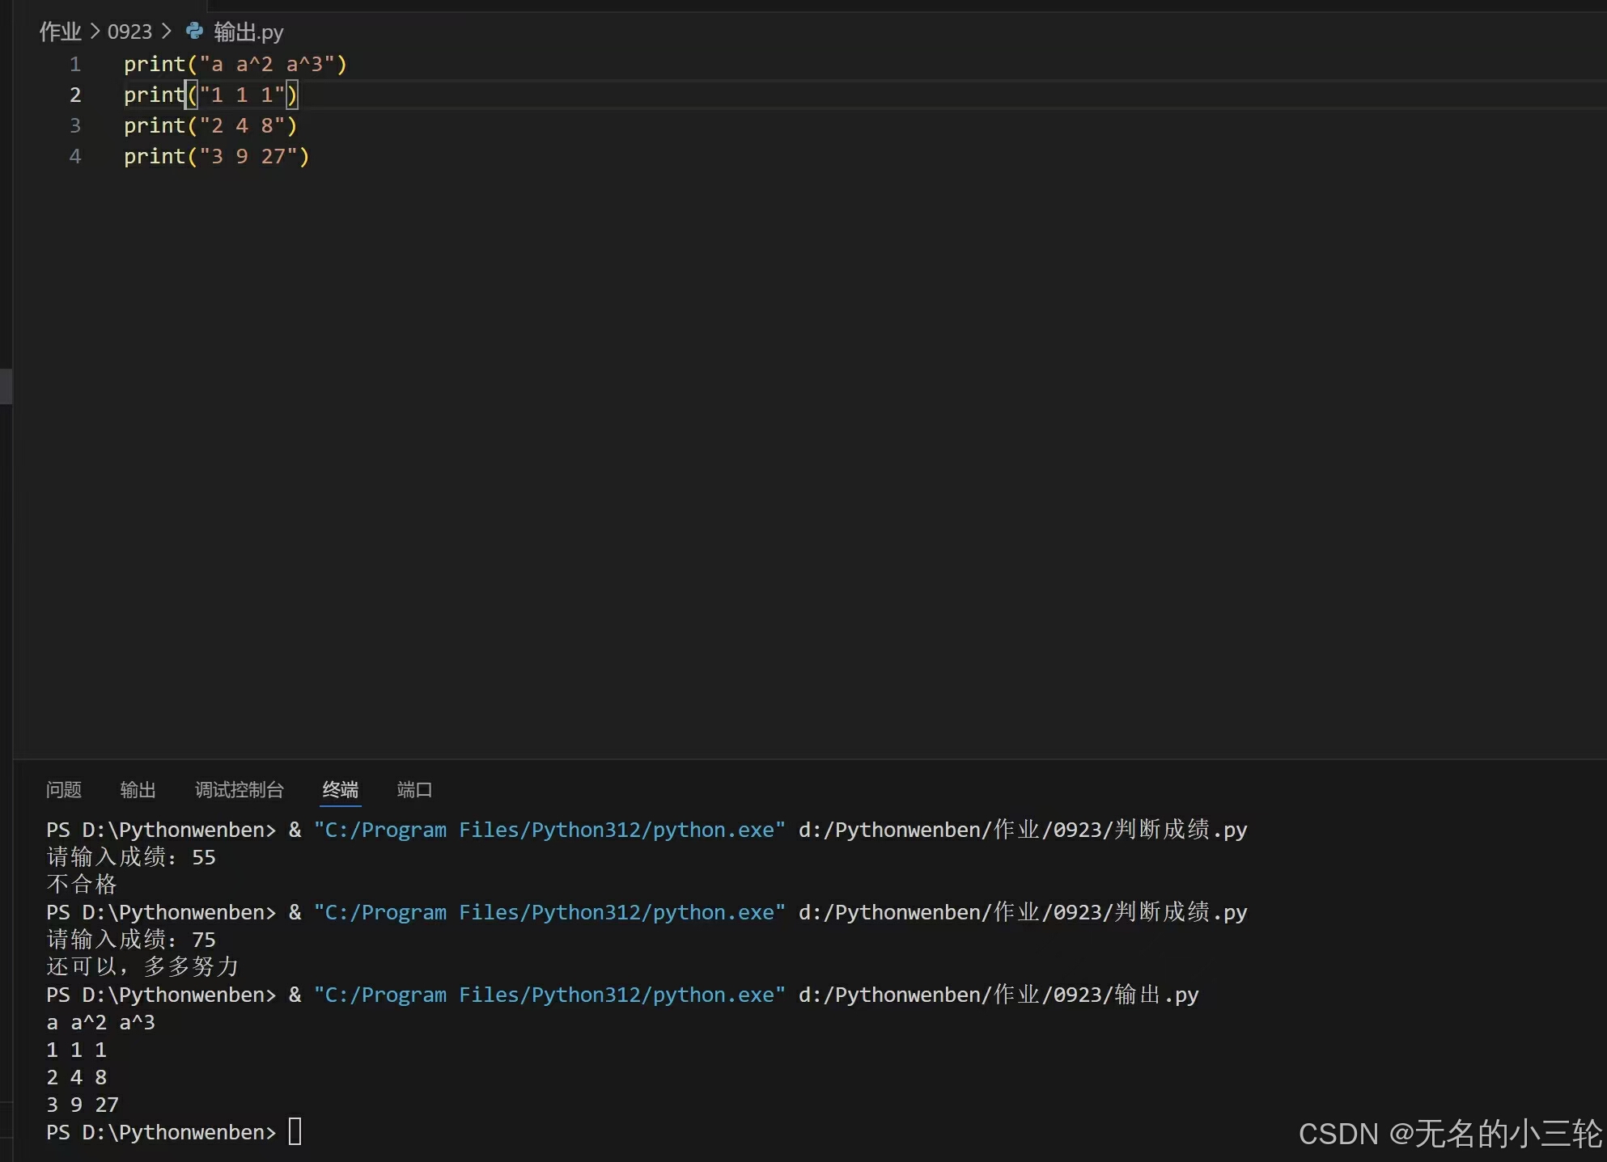Click the chevron after 0923 breadcrumb
The height and width of the screenshot is (1162, 1607).
[167, 32]
